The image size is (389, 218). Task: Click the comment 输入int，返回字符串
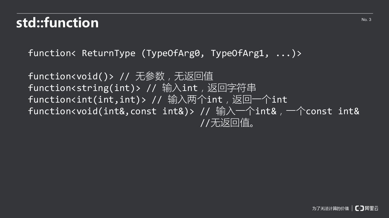tap(209, 88)
